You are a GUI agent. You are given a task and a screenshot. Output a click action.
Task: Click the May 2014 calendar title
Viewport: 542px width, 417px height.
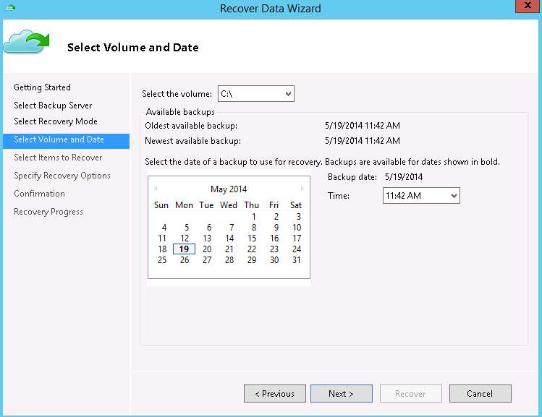click(229, 189)
